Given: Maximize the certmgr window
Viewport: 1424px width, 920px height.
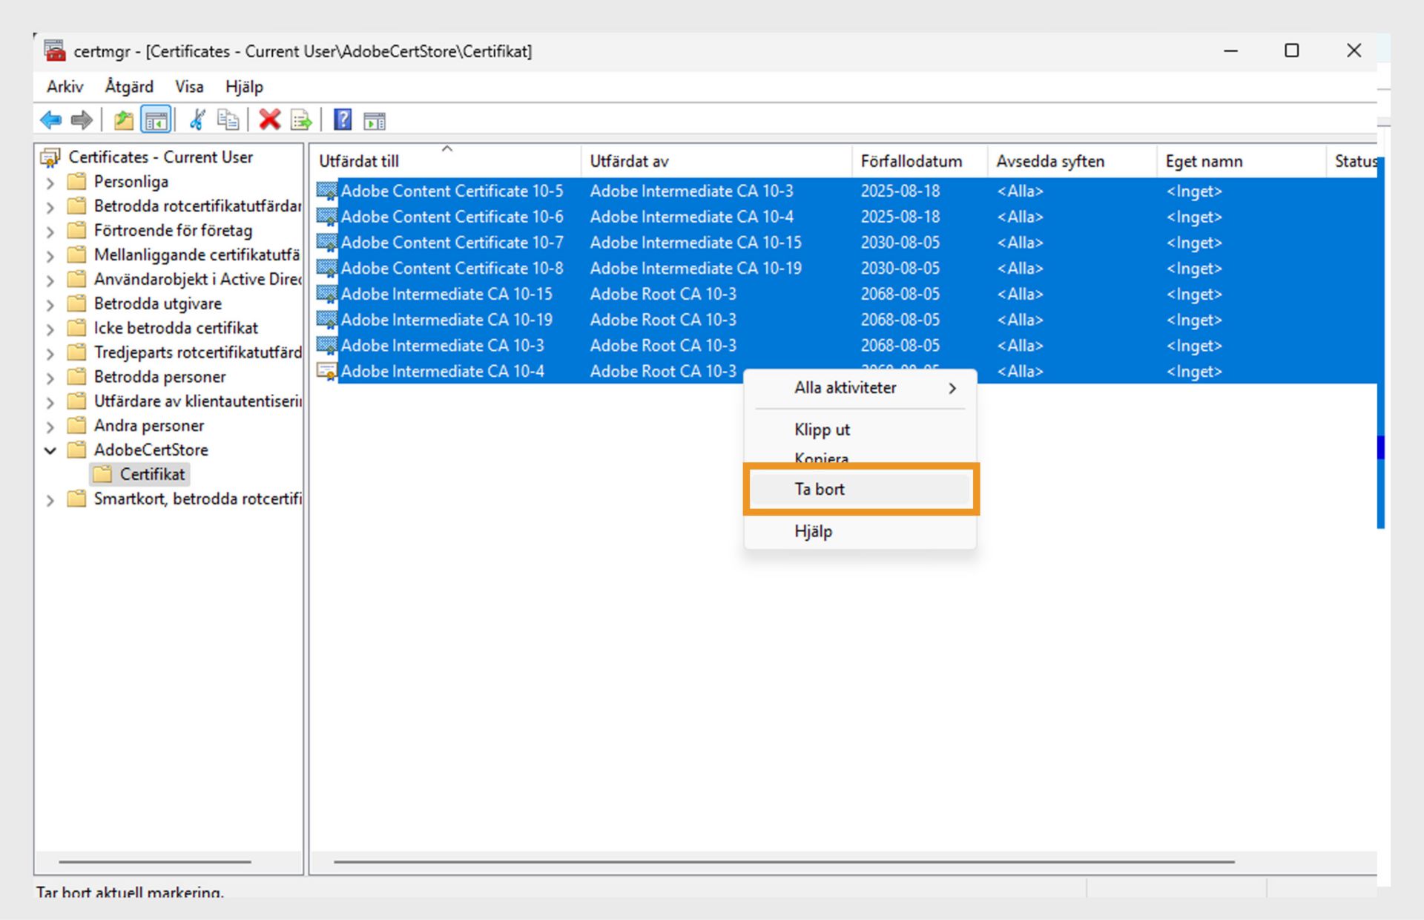Looking at the screenshot, I should [1291, 50].
